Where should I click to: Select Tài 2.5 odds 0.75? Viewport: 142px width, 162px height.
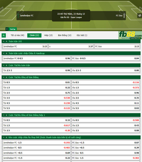pos(37,93)
